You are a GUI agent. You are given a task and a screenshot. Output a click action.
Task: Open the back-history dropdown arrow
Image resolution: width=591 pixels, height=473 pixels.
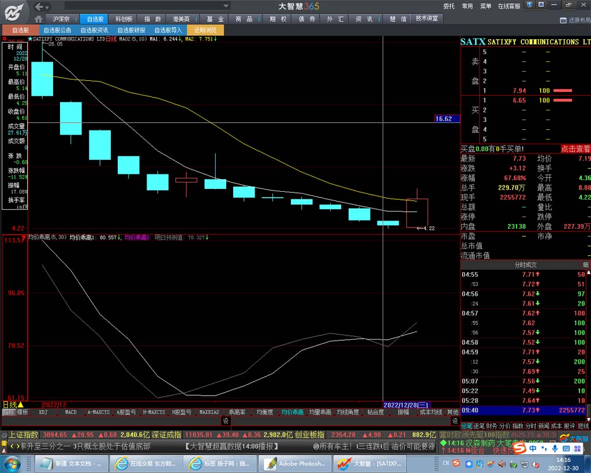click(47, 7)
